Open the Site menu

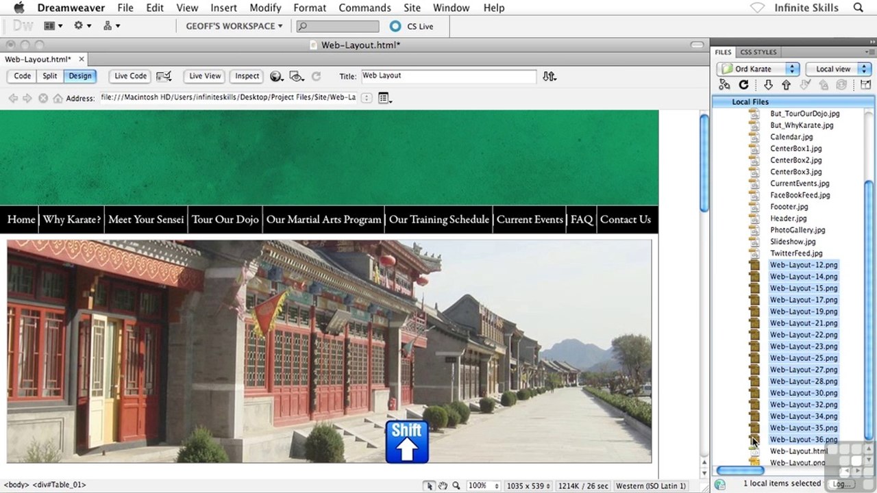[x=412, y=8]
